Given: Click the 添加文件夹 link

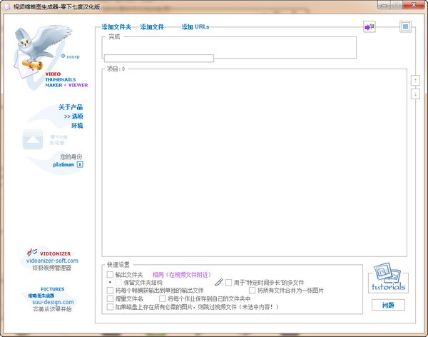Looking at the screenshot, I should point(116,27).
